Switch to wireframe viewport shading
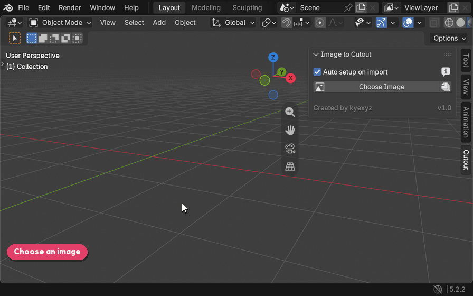Viewport: 473px width, 296px height. click(x=449, y=23)
